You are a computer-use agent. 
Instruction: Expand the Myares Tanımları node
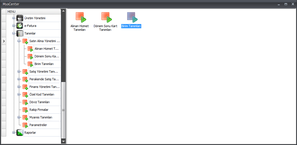click(x=19, y=117)
